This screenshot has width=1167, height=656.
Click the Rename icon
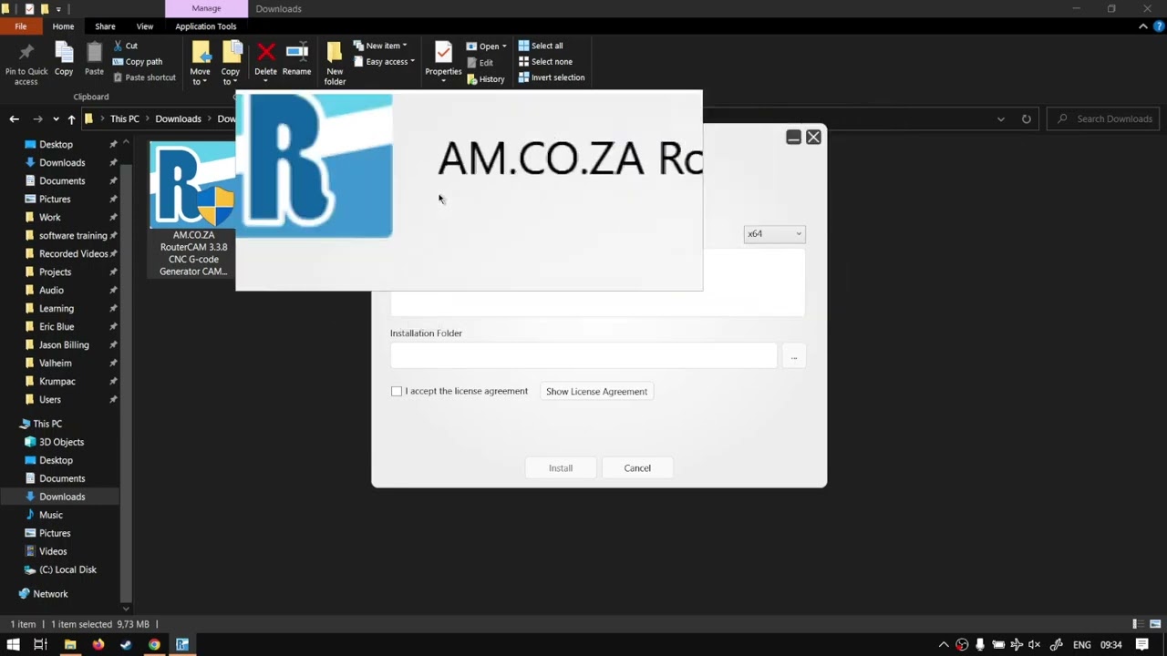[x=296, y=52]
